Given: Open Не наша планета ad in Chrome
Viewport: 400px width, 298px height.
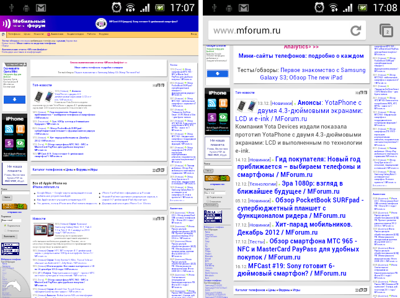Looking at the screenshot, I should pos(217,148).
